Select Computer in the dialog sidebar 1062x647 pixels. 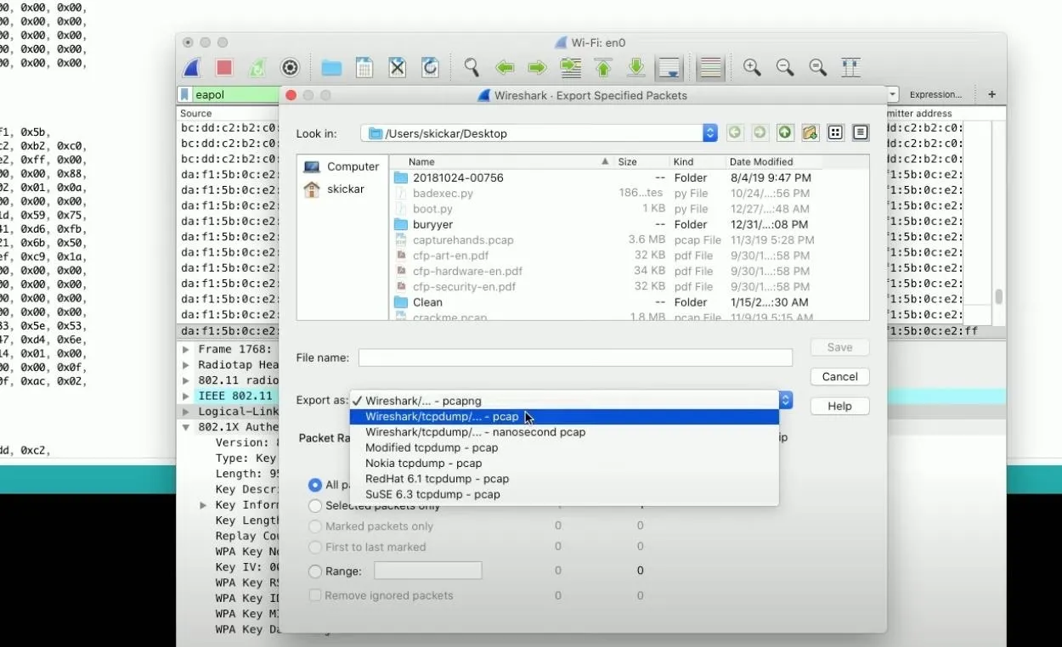pyautogui.click(x=342, y=166)
